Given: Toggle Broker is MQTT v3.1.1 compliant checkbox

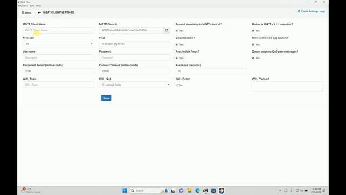Looking at the screenshot, I should point(253,31).
